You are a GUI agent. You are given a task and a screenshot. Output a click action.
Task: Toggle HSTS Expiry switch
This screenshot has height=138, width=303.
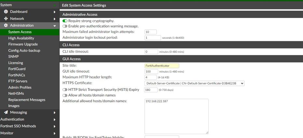click(x=65, y=90)
